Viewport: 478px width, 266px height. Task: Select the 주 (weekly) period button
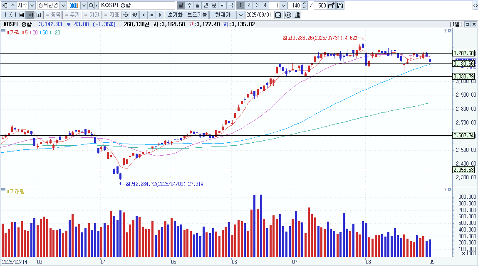[x=189, y=5]
